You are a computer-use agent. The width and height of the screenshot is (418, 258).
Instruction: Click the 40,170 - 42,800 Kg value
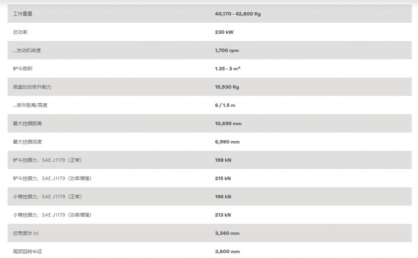pyautogui.click(x=238, y=14)
